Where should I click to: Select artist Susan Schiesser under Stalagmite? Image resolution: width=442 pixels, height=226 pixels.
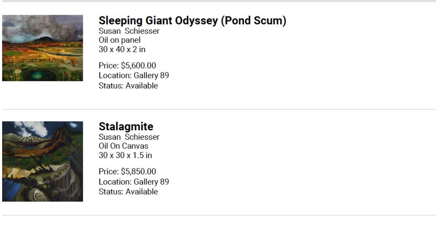(x=129, y=137)
